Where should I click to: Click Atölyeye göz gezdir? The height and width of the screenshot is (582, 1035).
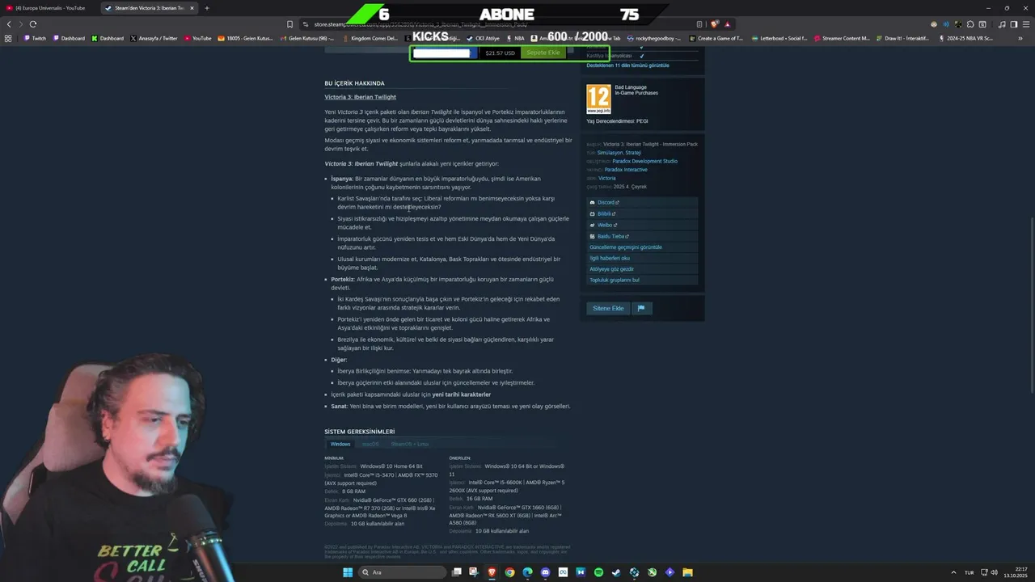612,269
